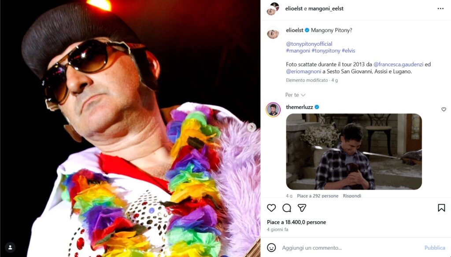The height and width of the screenshot is (257, 451).
Task: Visit the @tonypitonyofficial profile link
Action: 309,44
